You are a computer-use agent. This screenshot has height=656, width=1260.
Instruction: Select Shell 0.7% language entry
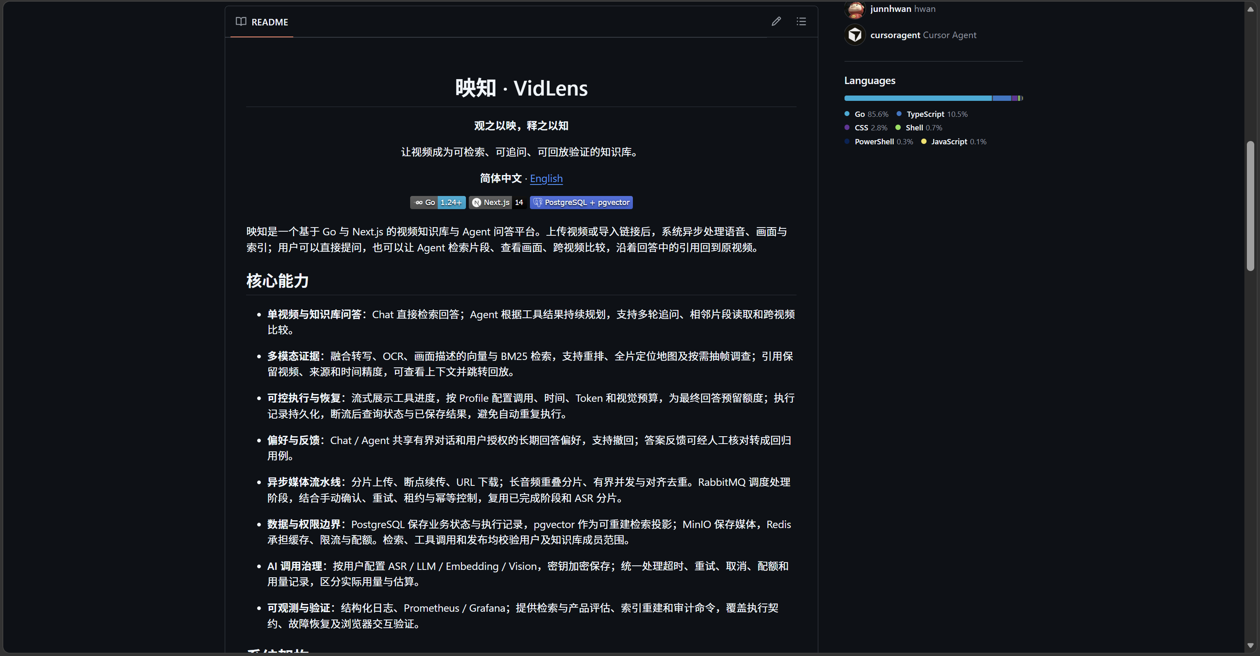(919, 128)
